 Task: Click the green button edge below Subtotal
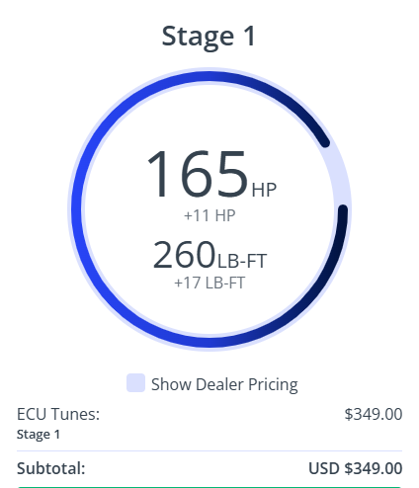(209, 487)
